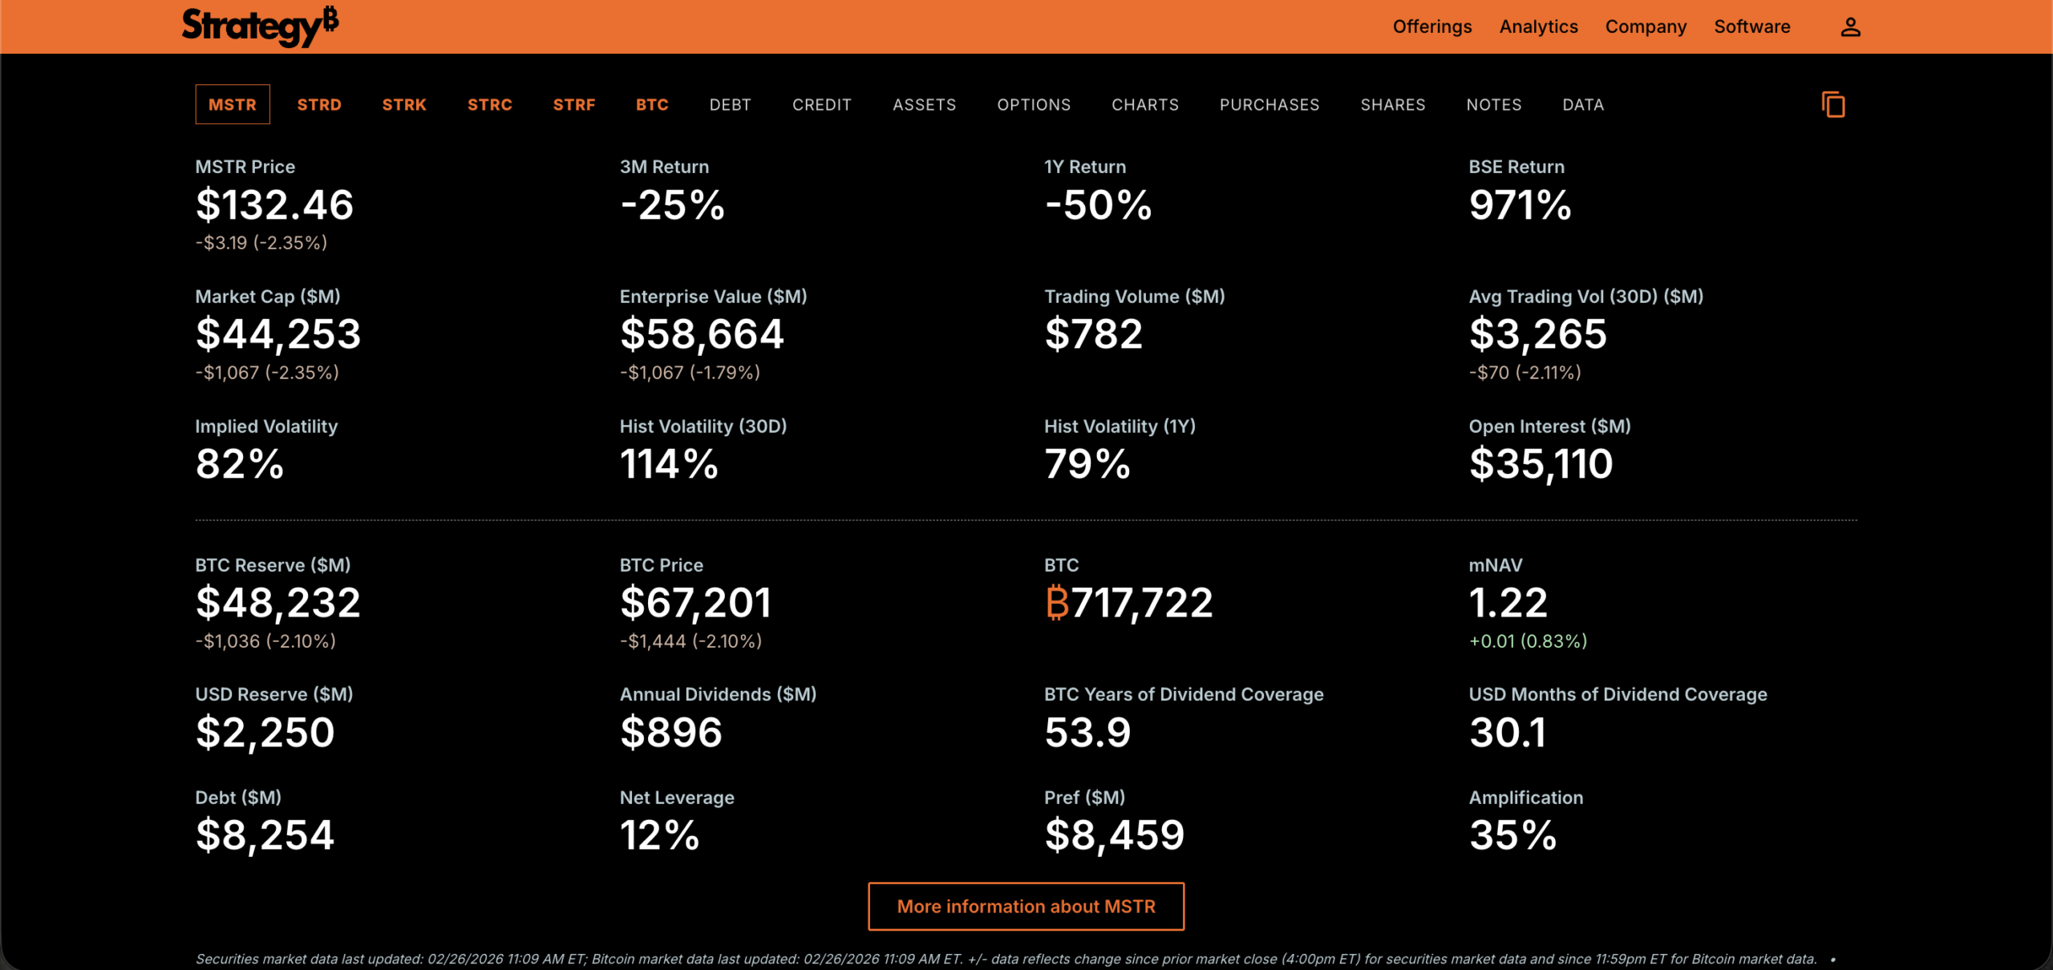Open the Software menu

1751,27
